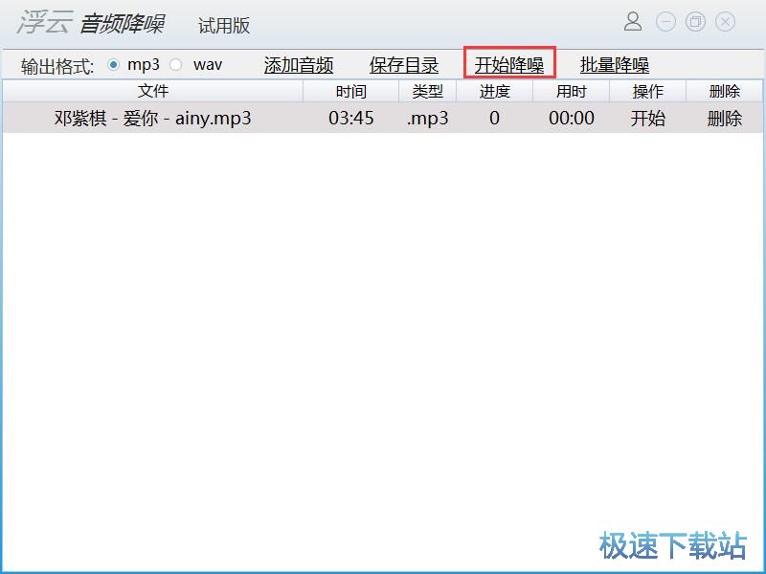
Task: Click the 时间 column header
Action: point(350,91)
